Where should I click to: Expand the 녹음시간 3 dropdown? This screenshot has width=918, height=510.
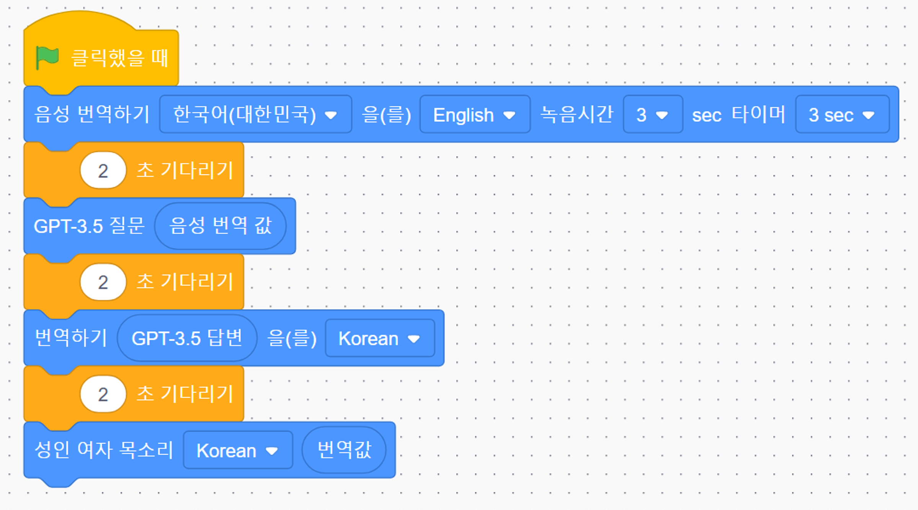tap(652, 114)
